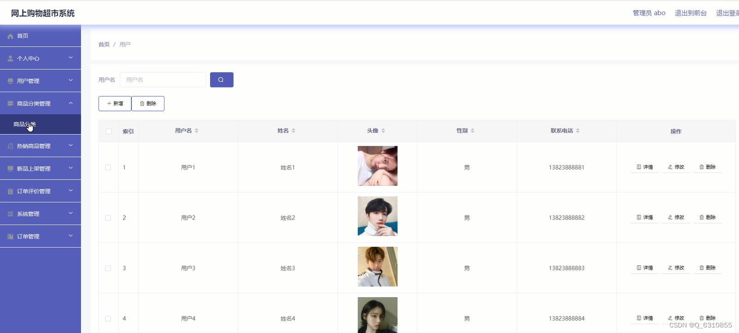Click the avatar thumbnail of 用户1

pos(377,166)
